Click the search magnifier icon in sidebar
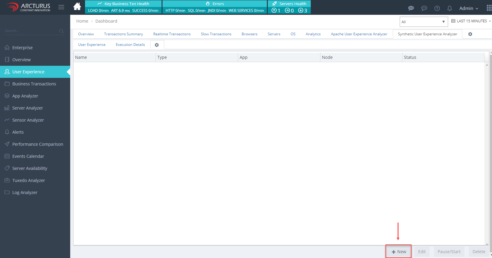492x258 pixels. point(61,31)
